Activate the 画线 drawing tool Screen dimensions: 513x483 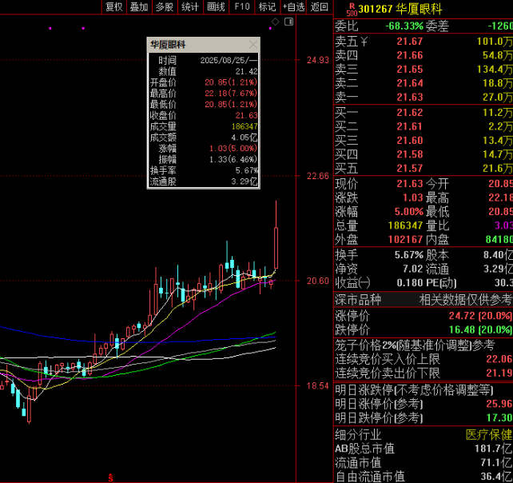pos(216,6)
